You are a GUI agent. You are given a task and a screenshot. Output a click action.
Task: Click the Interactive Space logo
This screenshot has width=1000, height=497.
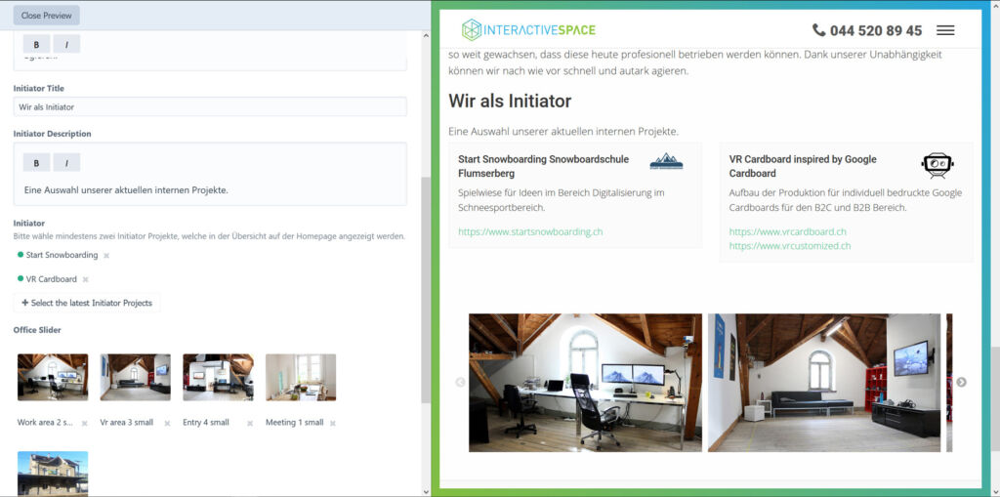click(528, 29)
